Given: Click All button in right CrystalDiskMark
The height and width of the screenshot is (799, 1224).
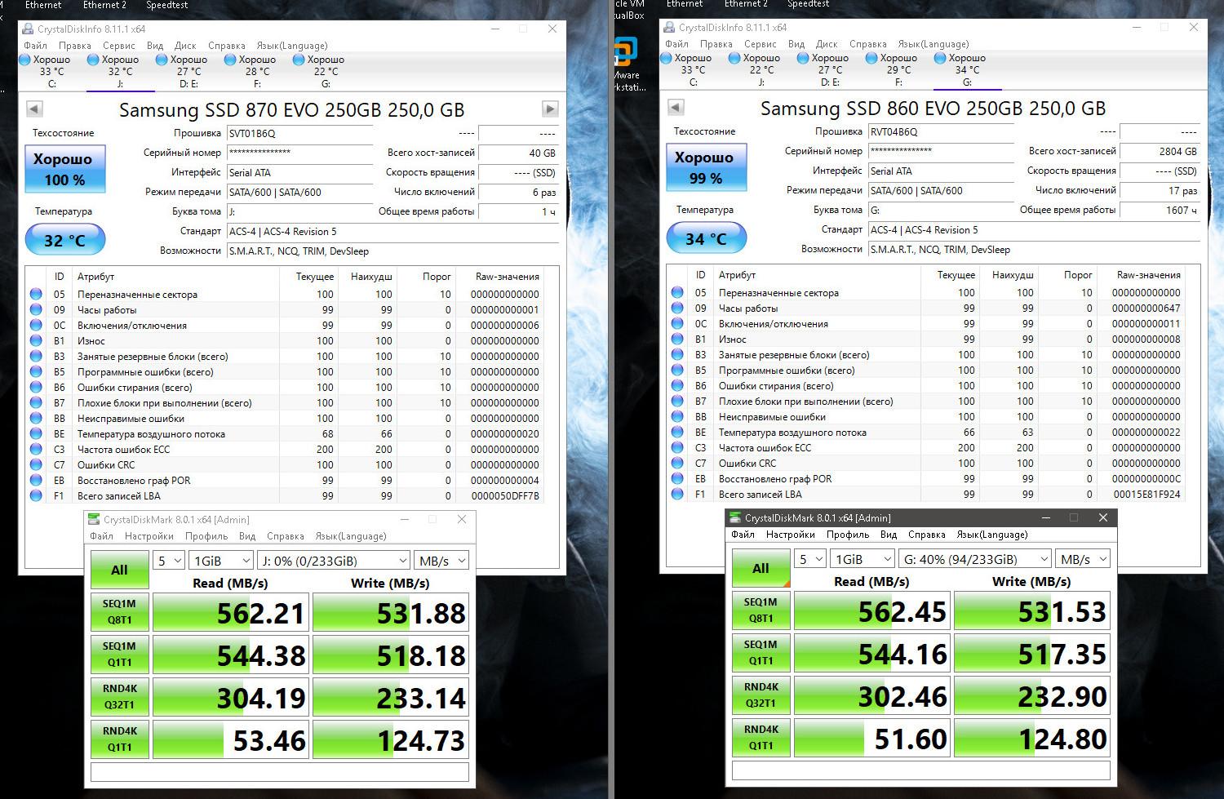Looking at the screenshot, I should [x=761, y=568].
